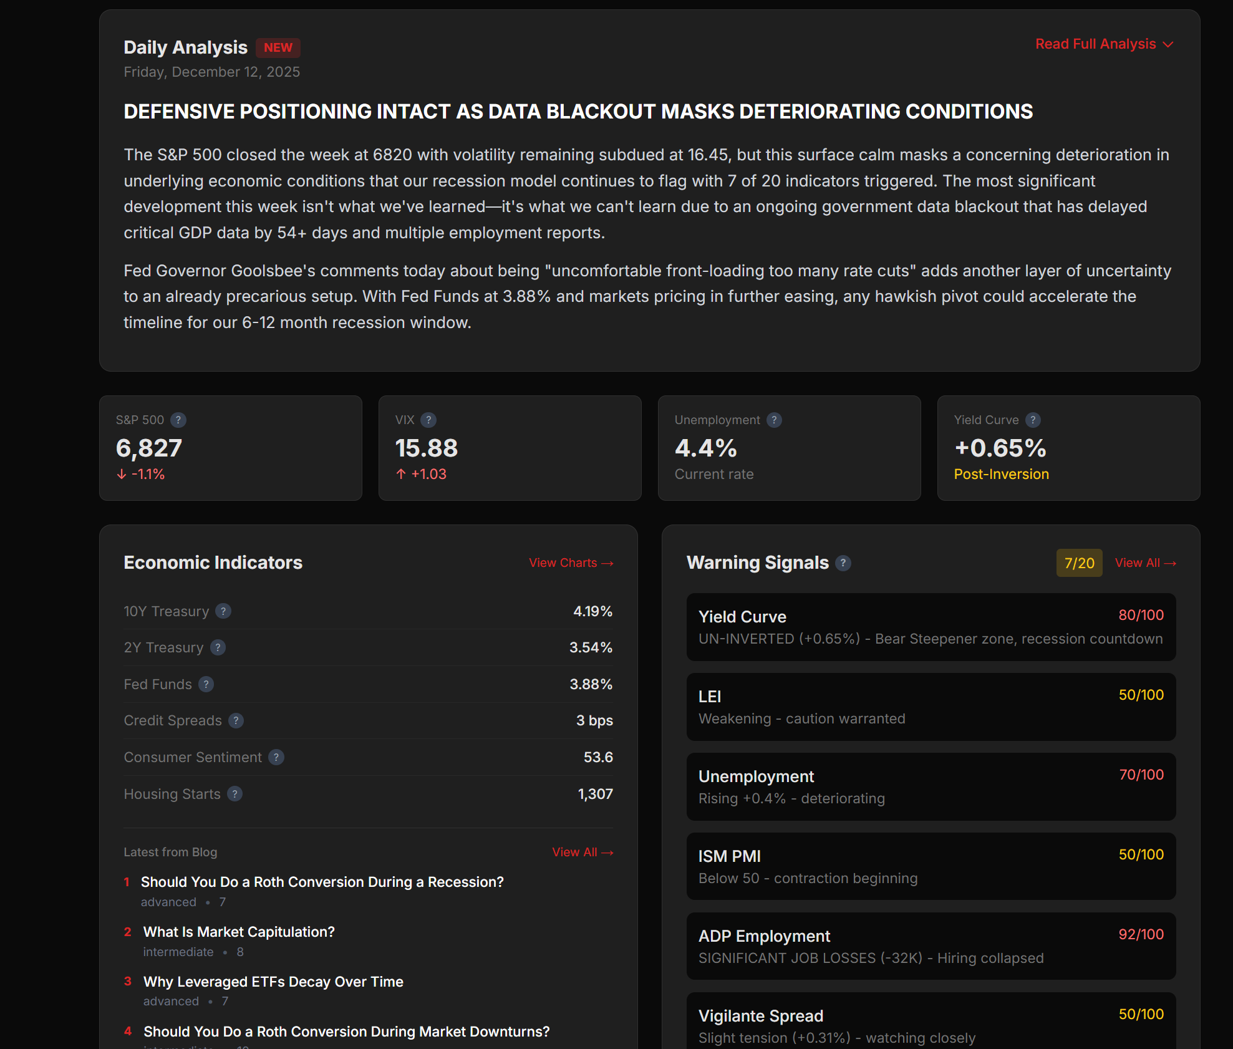Image resolution: width=1233 pixels, height=1049 pixels.
Task: Click the Credit Spreads help icon
Action: click(x=236, y=720)
